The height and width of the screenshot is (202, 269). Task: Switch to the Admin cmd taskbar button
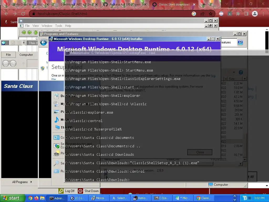(x=58, y=198)
